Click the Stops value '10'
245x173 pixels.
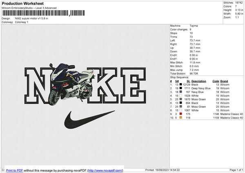coord(191,33)
